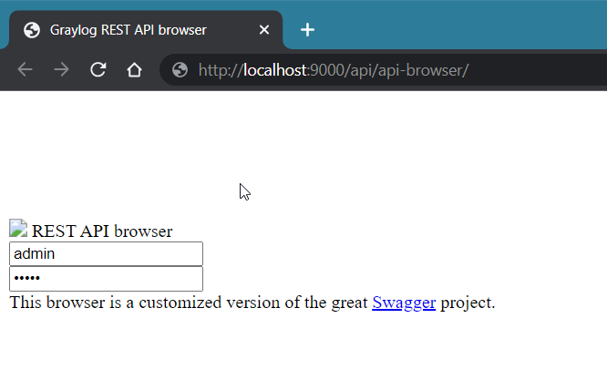Focus the password field with dots

(106, 279)
